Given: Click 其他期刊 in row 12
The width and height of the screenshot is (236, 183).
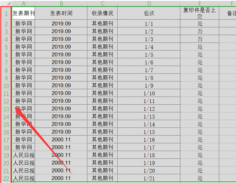Looking at the screenshot, I should pyautogui.click(x=103, y=101).
